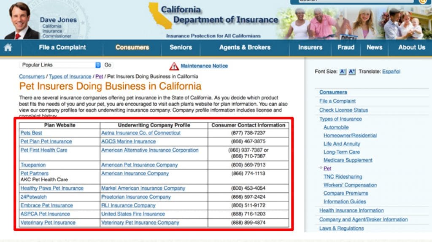Image resolution: width=432 pixels, height=242 pixels.
Task: Select File a Complaint in the navigation bar
Action: tap(62, 47)
